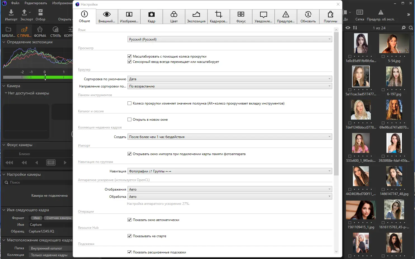Expand the hidden toolbar items chevron

coord(409,15)
